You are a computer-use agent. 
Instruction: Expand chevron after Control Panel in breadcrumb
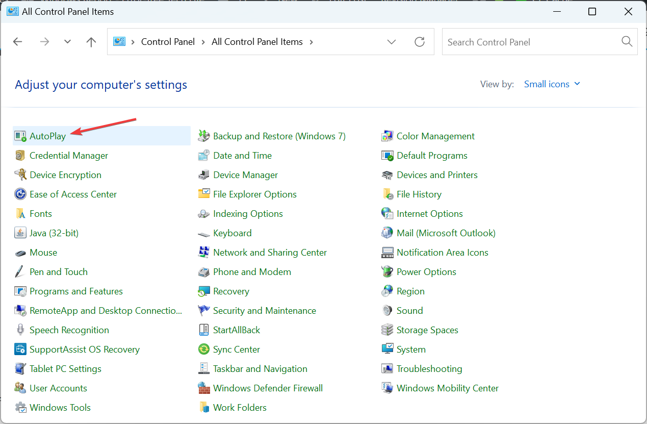[203, 42]
